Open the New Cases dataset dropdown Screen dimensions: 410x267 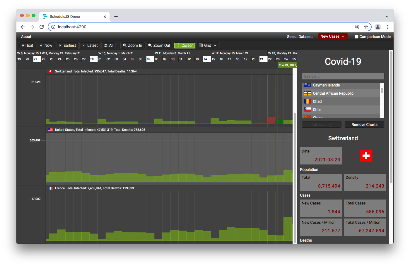333,37
